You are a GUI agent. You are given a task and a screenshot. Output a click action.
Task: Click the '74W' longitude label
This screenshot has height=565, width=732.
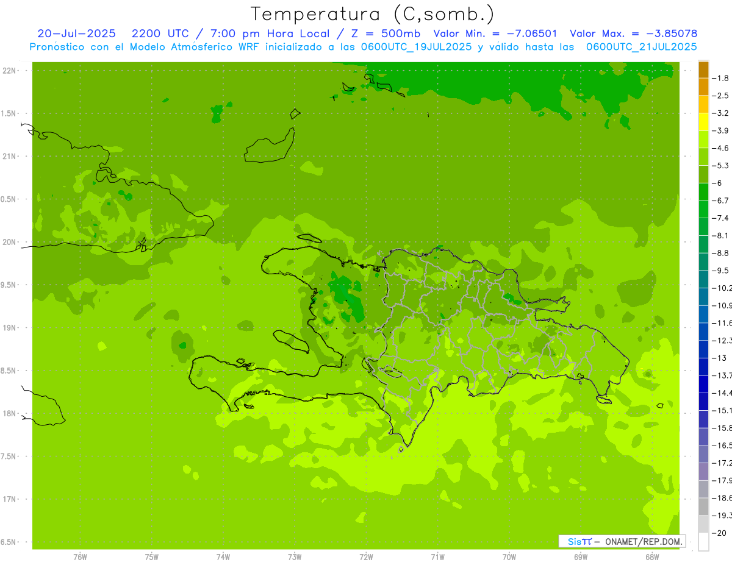(x=223, y=557)
